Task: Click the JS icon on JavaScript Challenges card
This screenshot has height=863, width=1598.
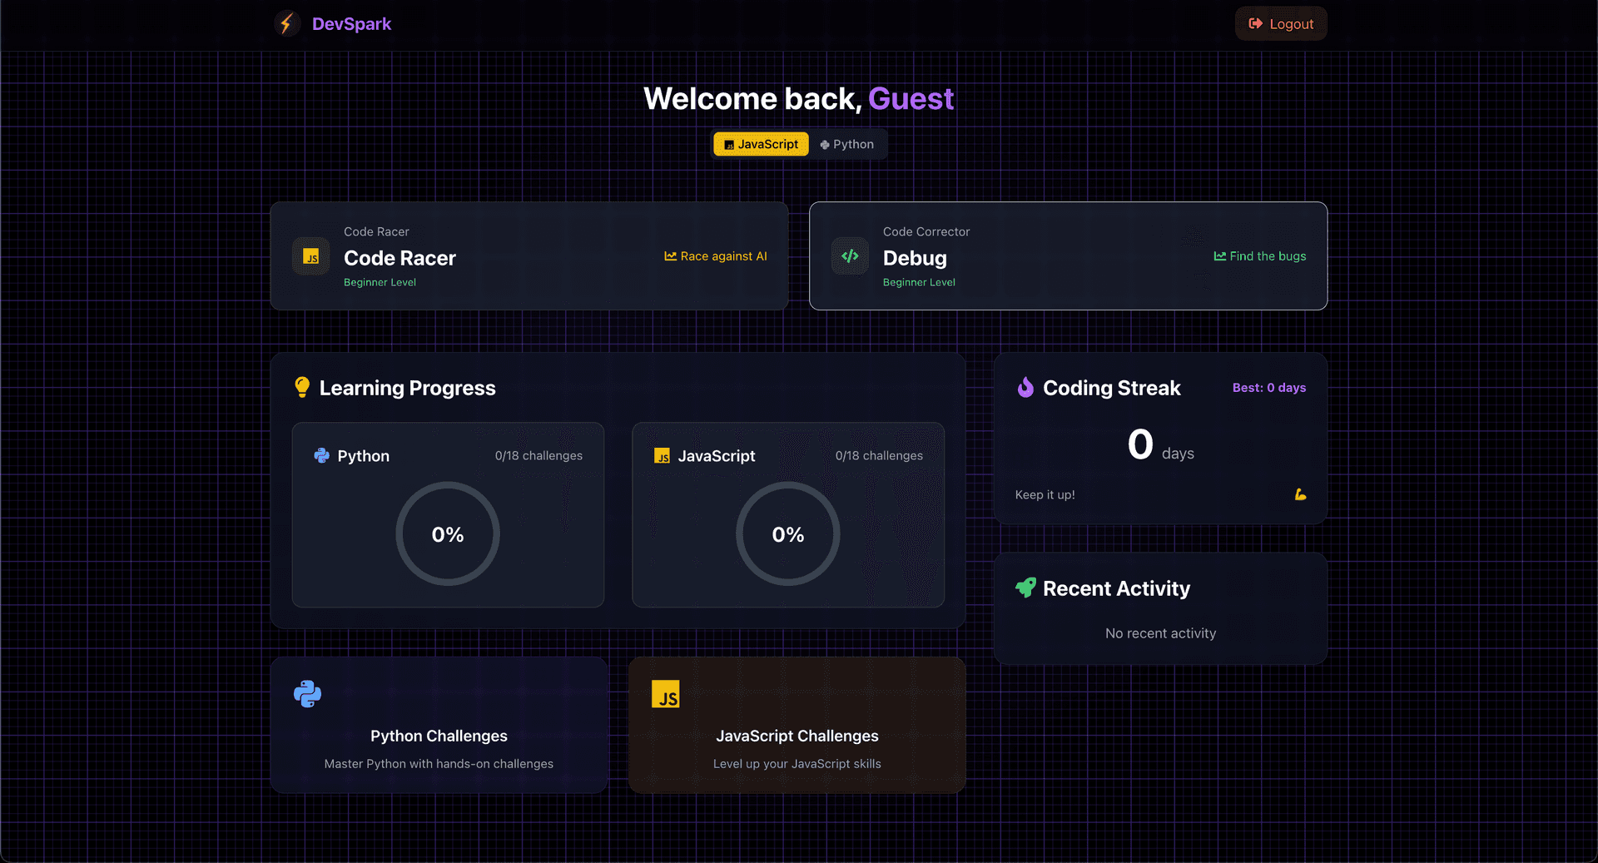Action: (x=665, y=693)
